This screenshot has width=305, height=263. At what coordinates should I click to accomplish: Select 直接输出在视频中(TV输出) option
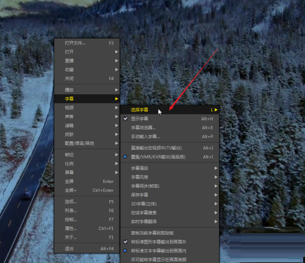(170, 148)
